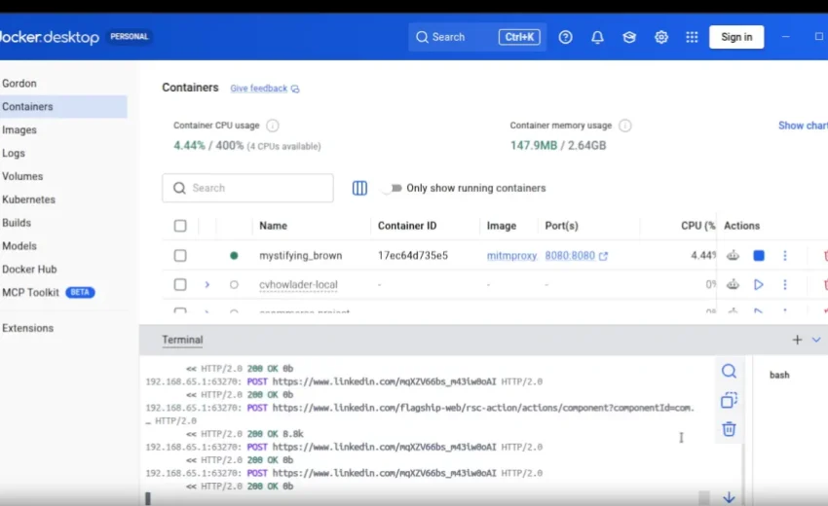Screen dimensions: 828x506
Task: Collapse the terminal panel with the chevron
Action: click(816, 340)
